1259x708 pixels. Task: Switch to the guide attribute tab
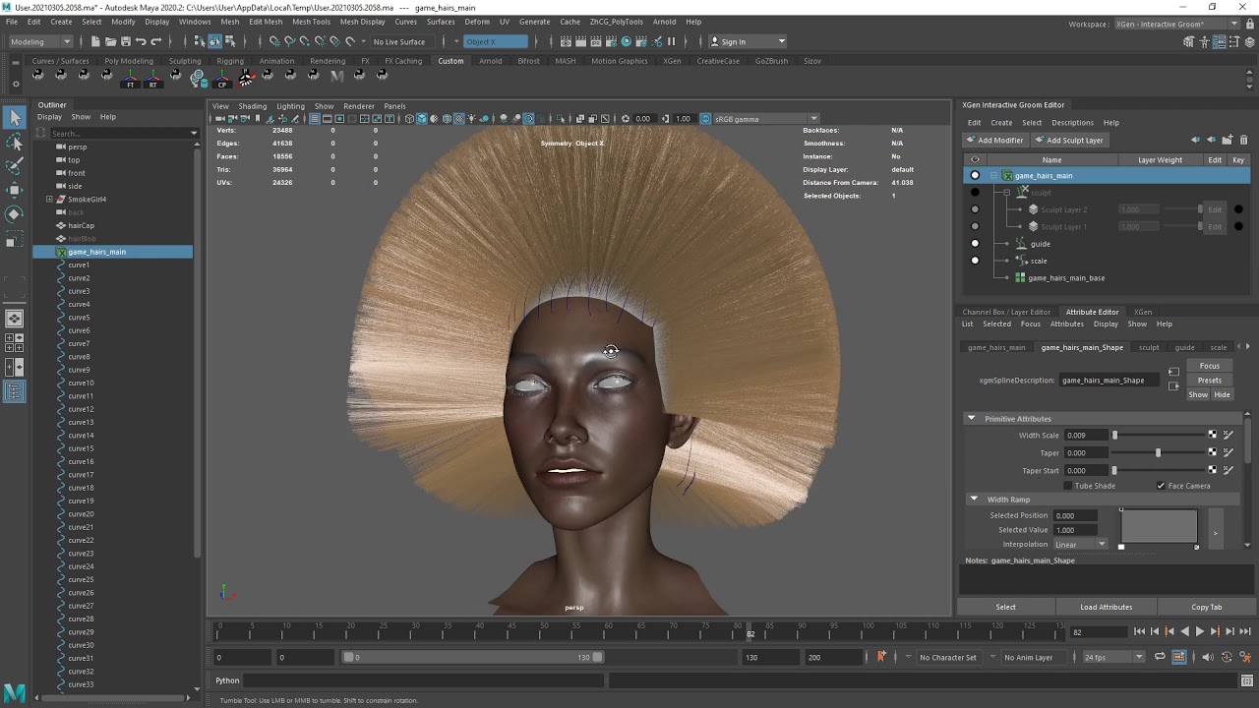coord(1184,347)
